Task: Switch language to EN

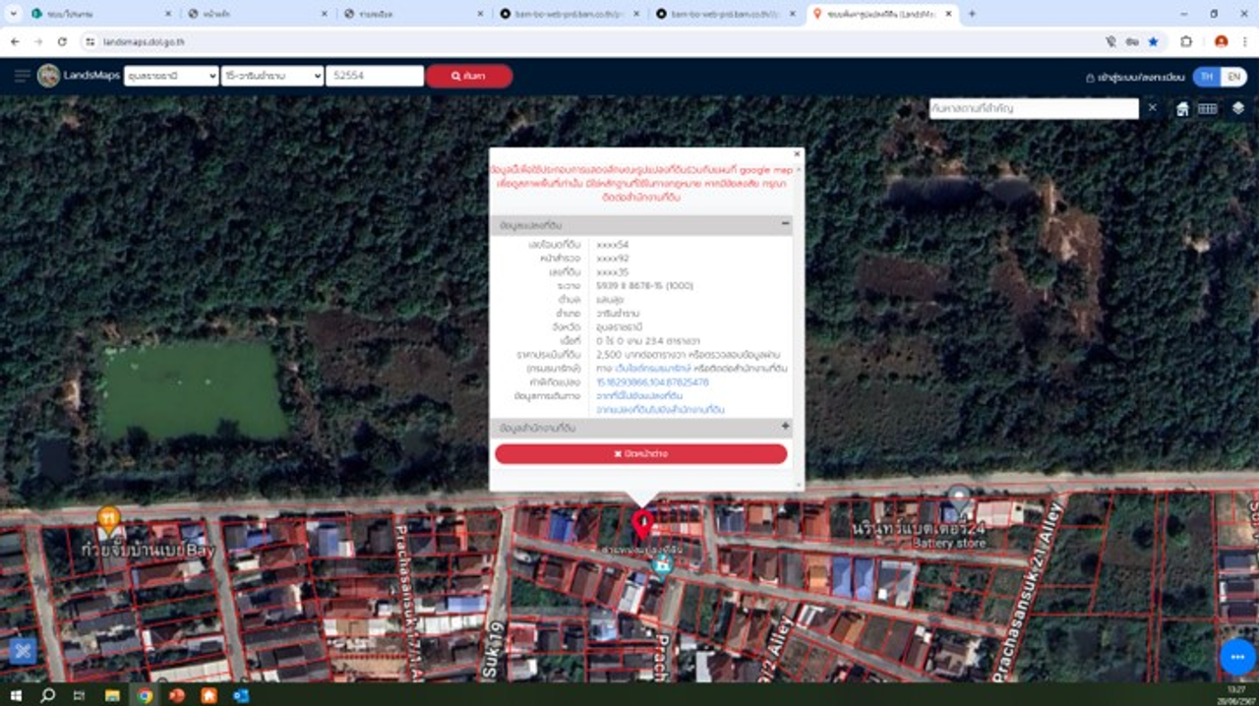Action: (x=1233, y=76)
